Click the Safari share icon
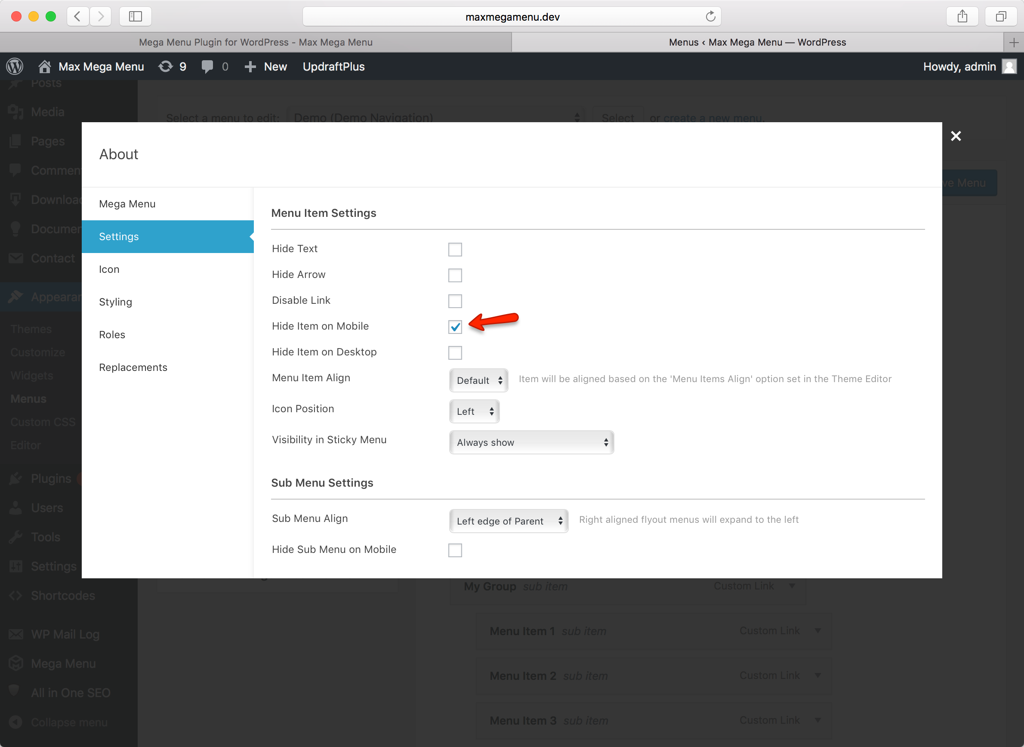Image resolution: width=1024 pixels, height=747 pixels. [962, 17]
